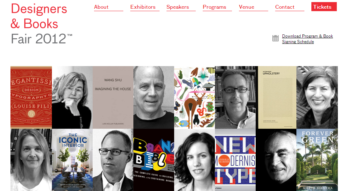Open the red Louise Fili book cover

point(31,97)
